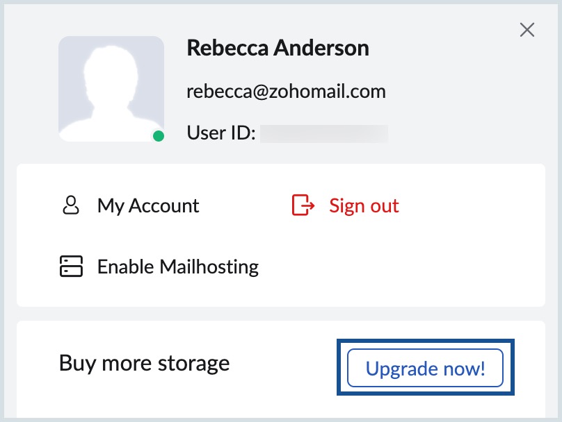Click the highlighted Upgrade now! outline box
The width and height of the screenshot is (562, 422).
424,369
